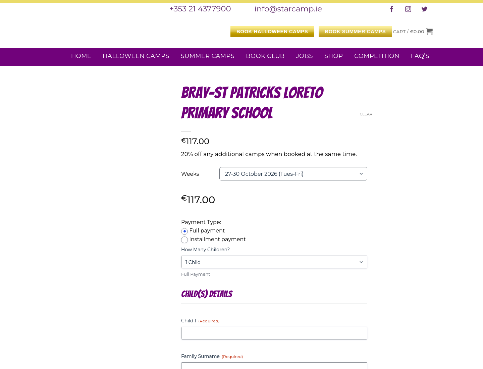Go to Halloween Camps menu item
483x369 pixels.
[136, 56]
